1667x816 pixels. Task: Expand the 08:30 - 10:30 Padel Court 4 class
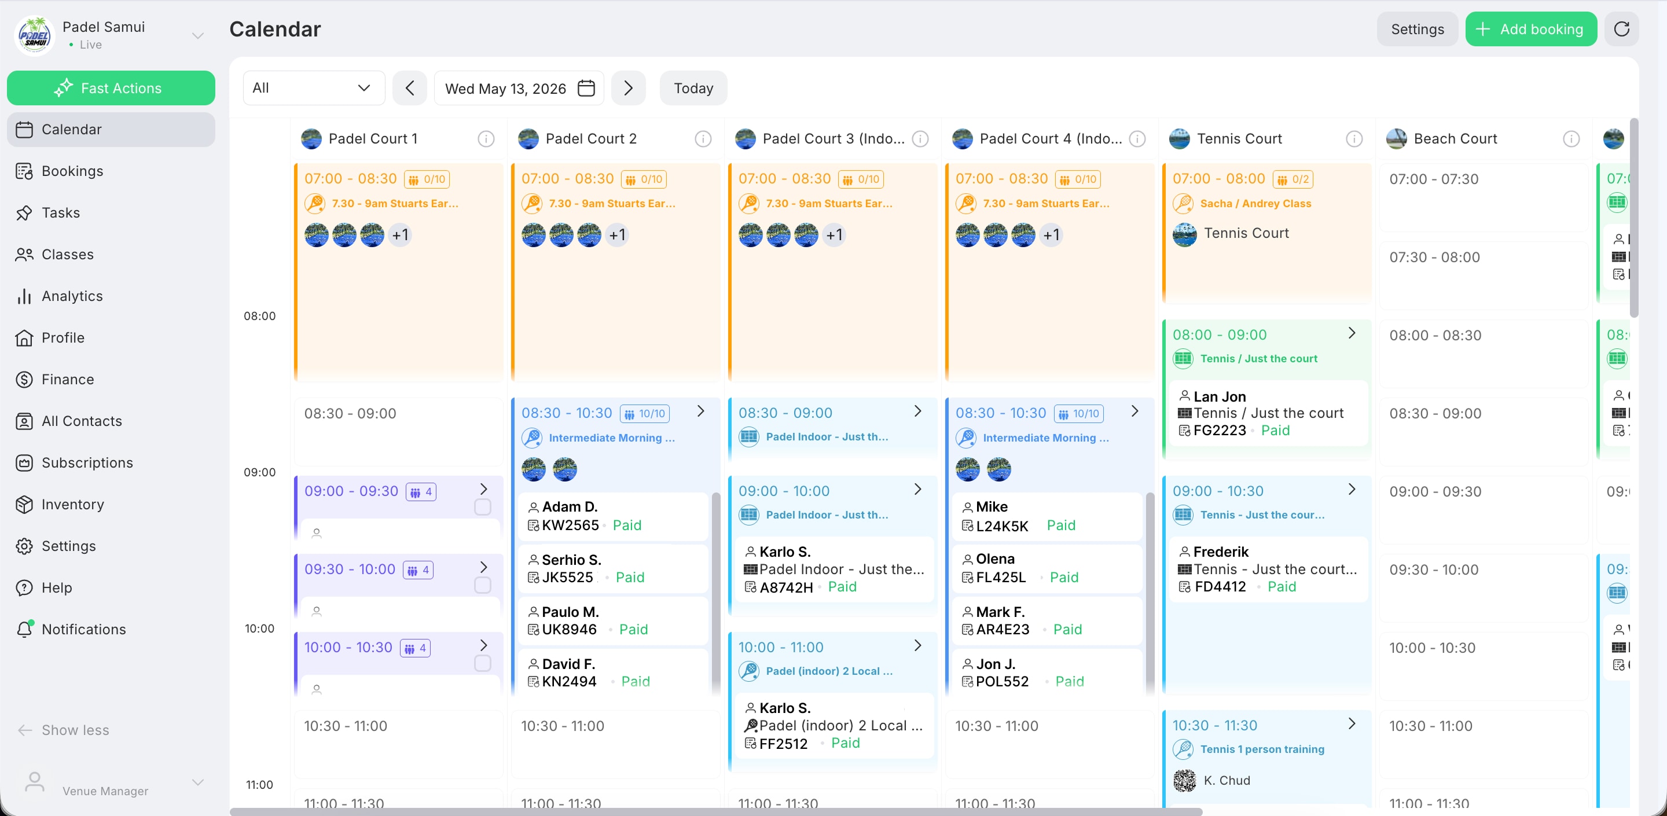click(x=1134, y=411)
